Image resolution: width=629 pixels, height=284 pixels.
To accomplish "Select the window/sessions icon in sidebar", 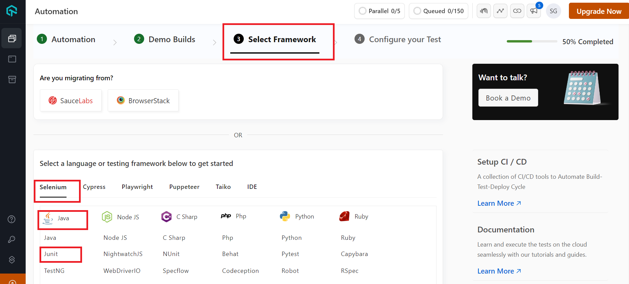I will pyautogui.click(x=12, y=59).
